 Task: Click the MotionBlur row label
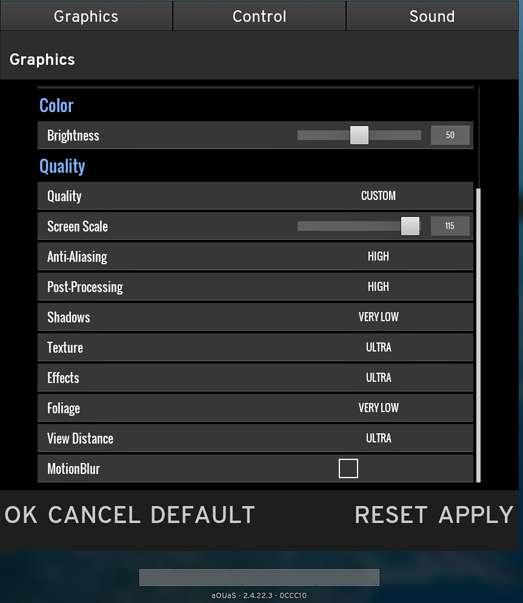tap(73, 469)
